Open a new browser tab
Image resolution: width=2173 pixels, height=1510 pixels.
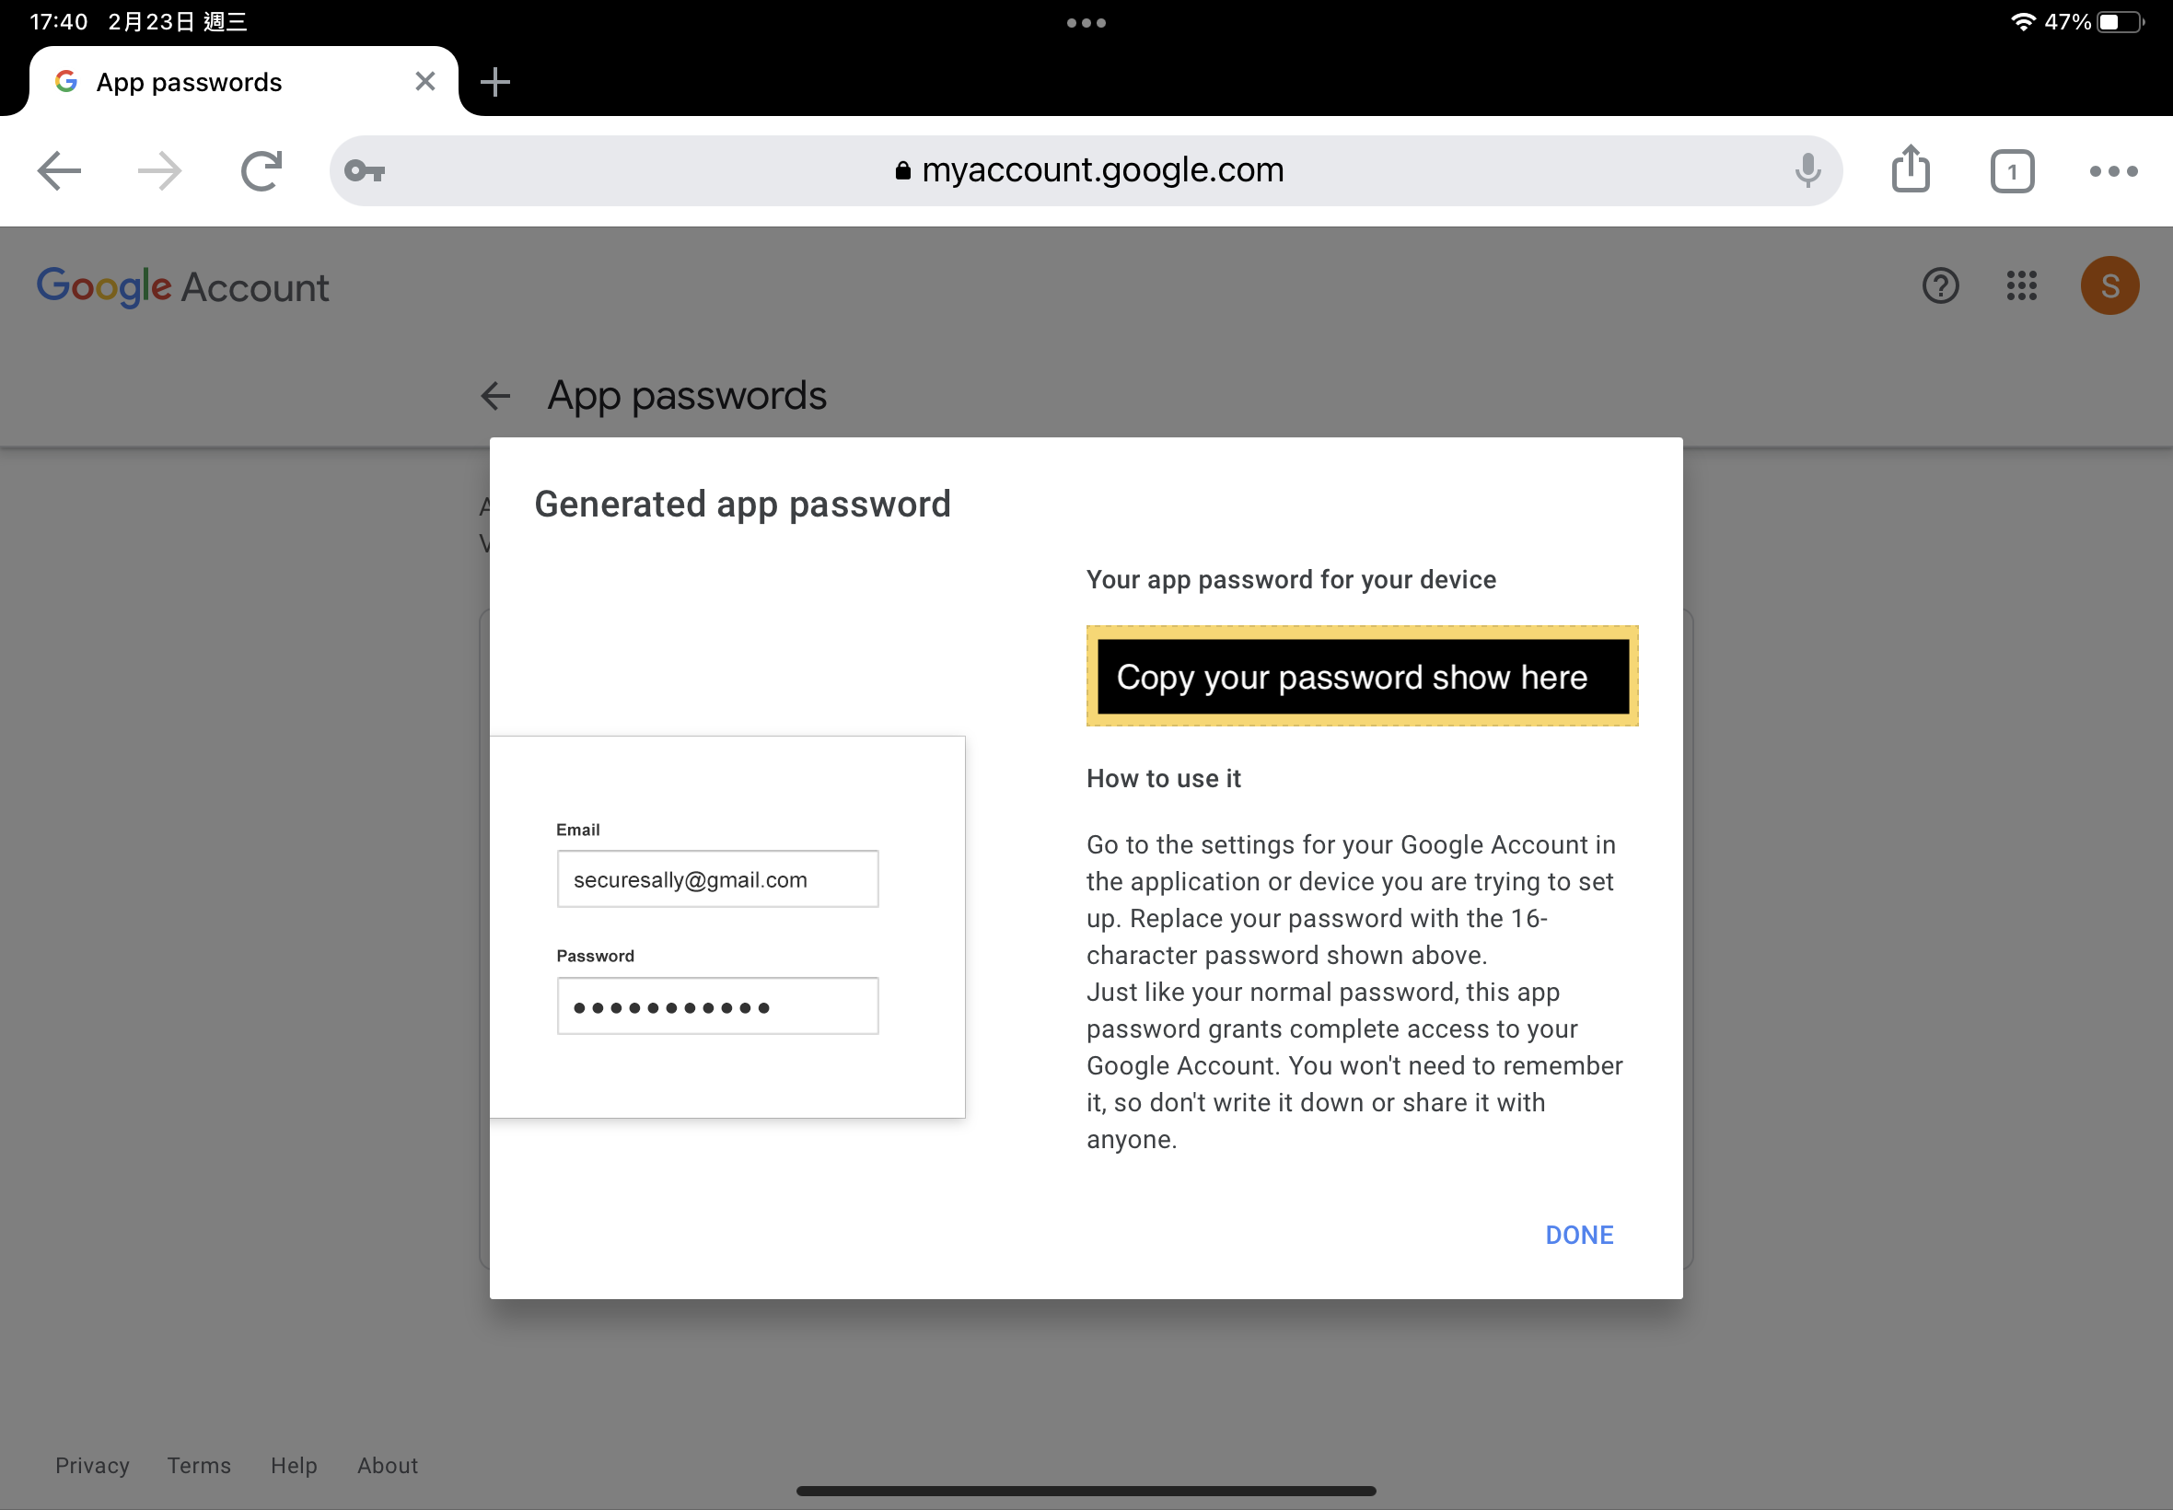(x=494, y=82)
